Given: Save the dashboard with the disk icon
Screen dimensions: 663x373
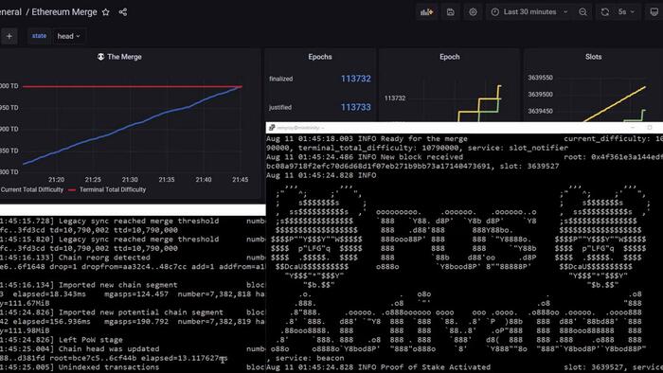Looking at the screenshot, I should [450, 12].
